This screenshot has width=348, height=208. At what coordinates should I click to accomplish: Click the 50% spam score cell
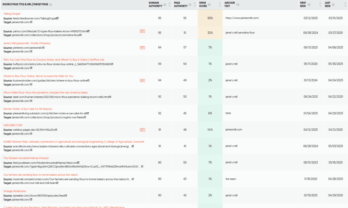tap(210, 18)
